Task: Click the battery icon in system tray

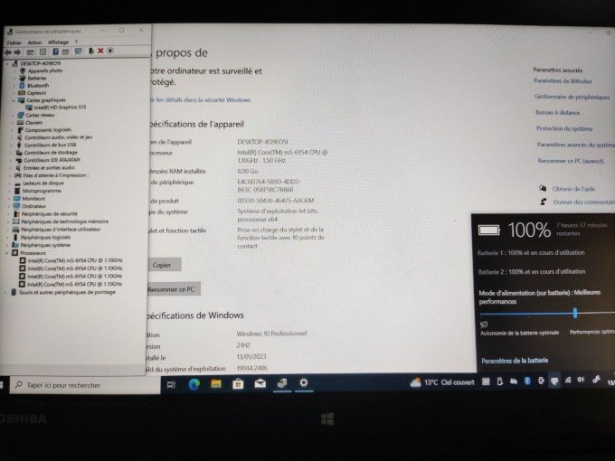Action: click(554, 381)
